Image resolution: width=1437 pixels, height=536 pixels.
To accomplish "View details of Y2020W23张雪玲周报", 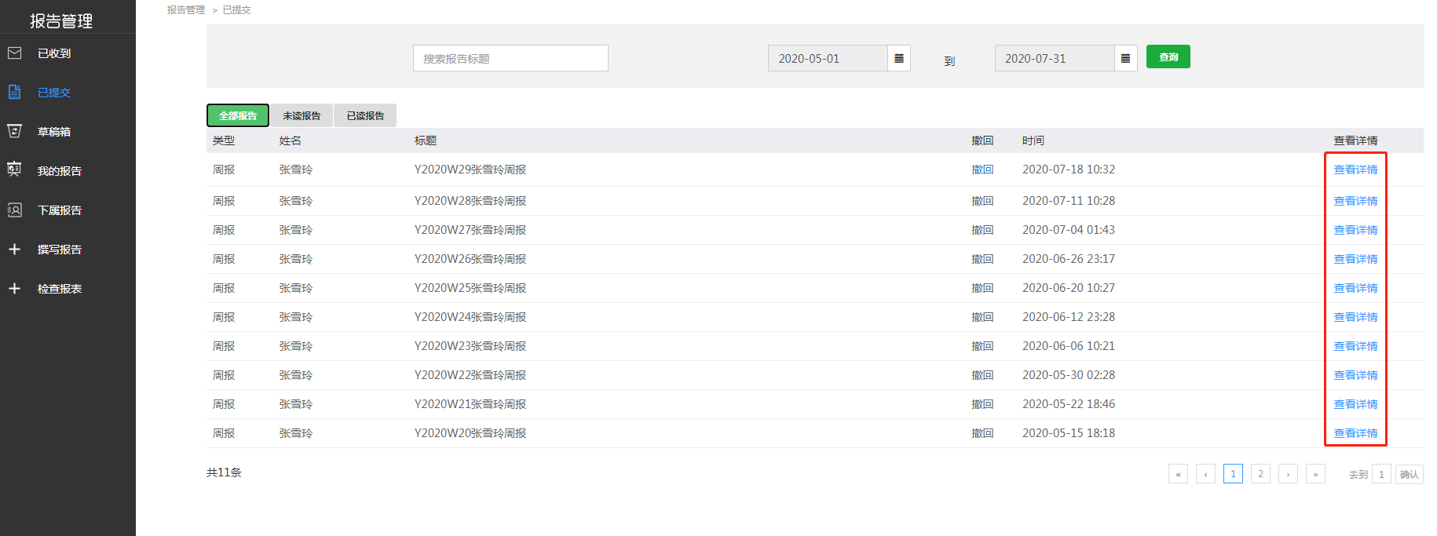I will click(x=1355, y=346).
